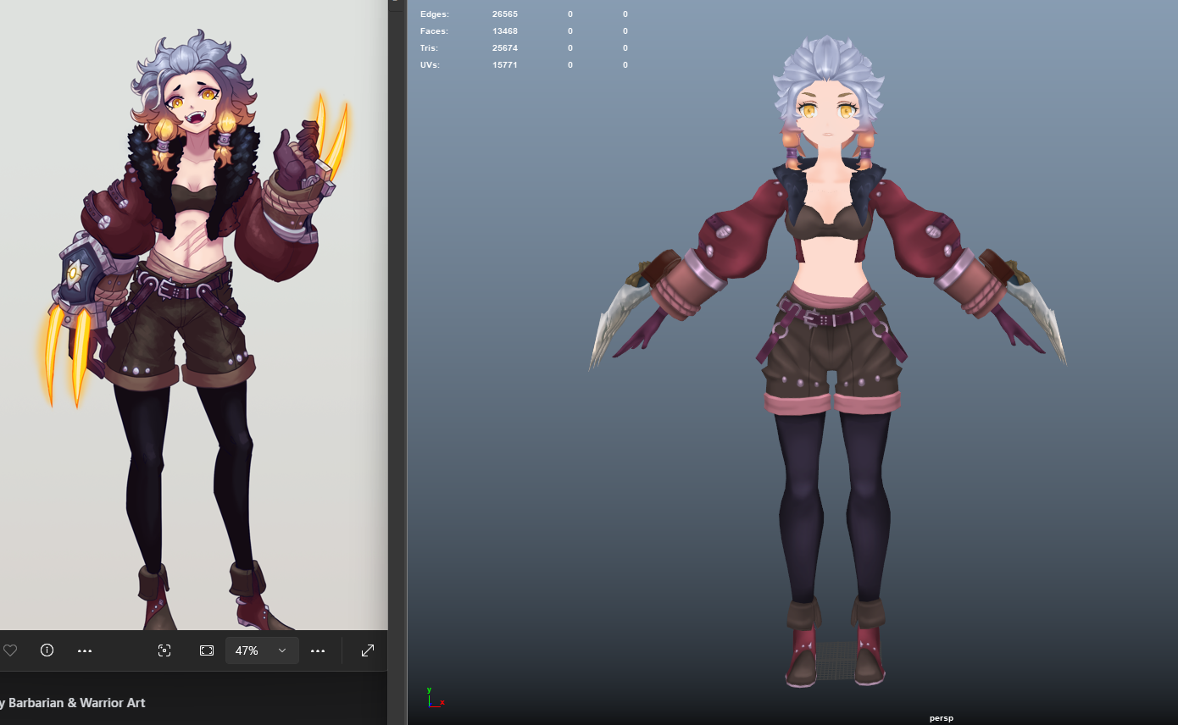Click the Barbarian & Warrior Art caption text
The height and width of the screenshot is (725, 1178).
coord(73,703)
